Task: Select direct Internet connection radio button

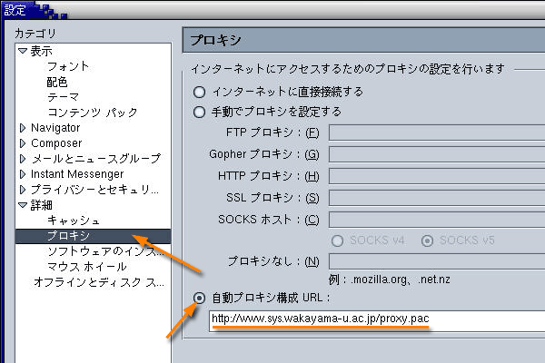Action: pyautogui.click(x=199, y=92)
